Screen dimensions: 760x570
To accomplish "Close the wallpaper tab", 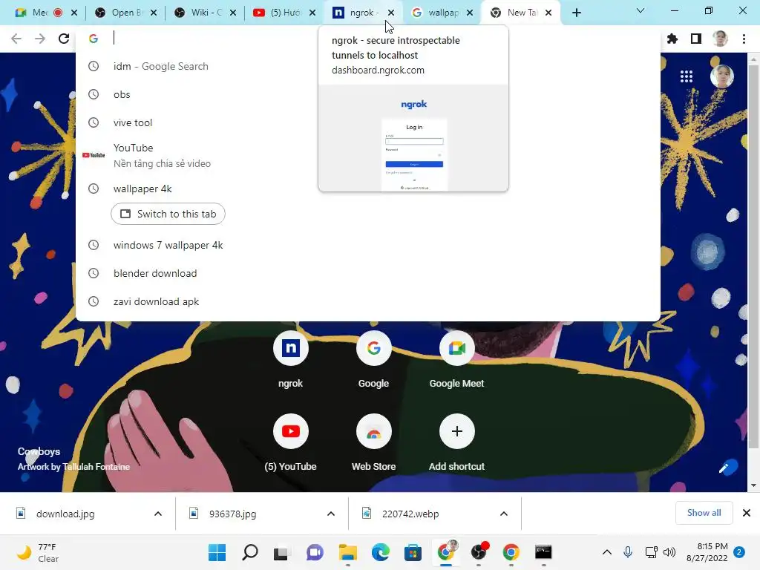I will tap(470, 13).
